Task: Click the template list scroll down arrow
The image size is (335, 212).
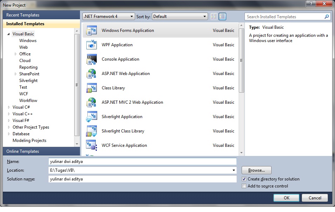Action: [241, 153]
